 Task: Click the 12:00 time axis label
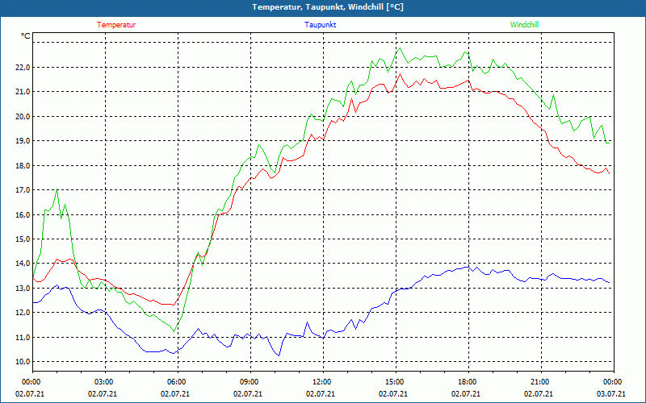tap(321, 382)
